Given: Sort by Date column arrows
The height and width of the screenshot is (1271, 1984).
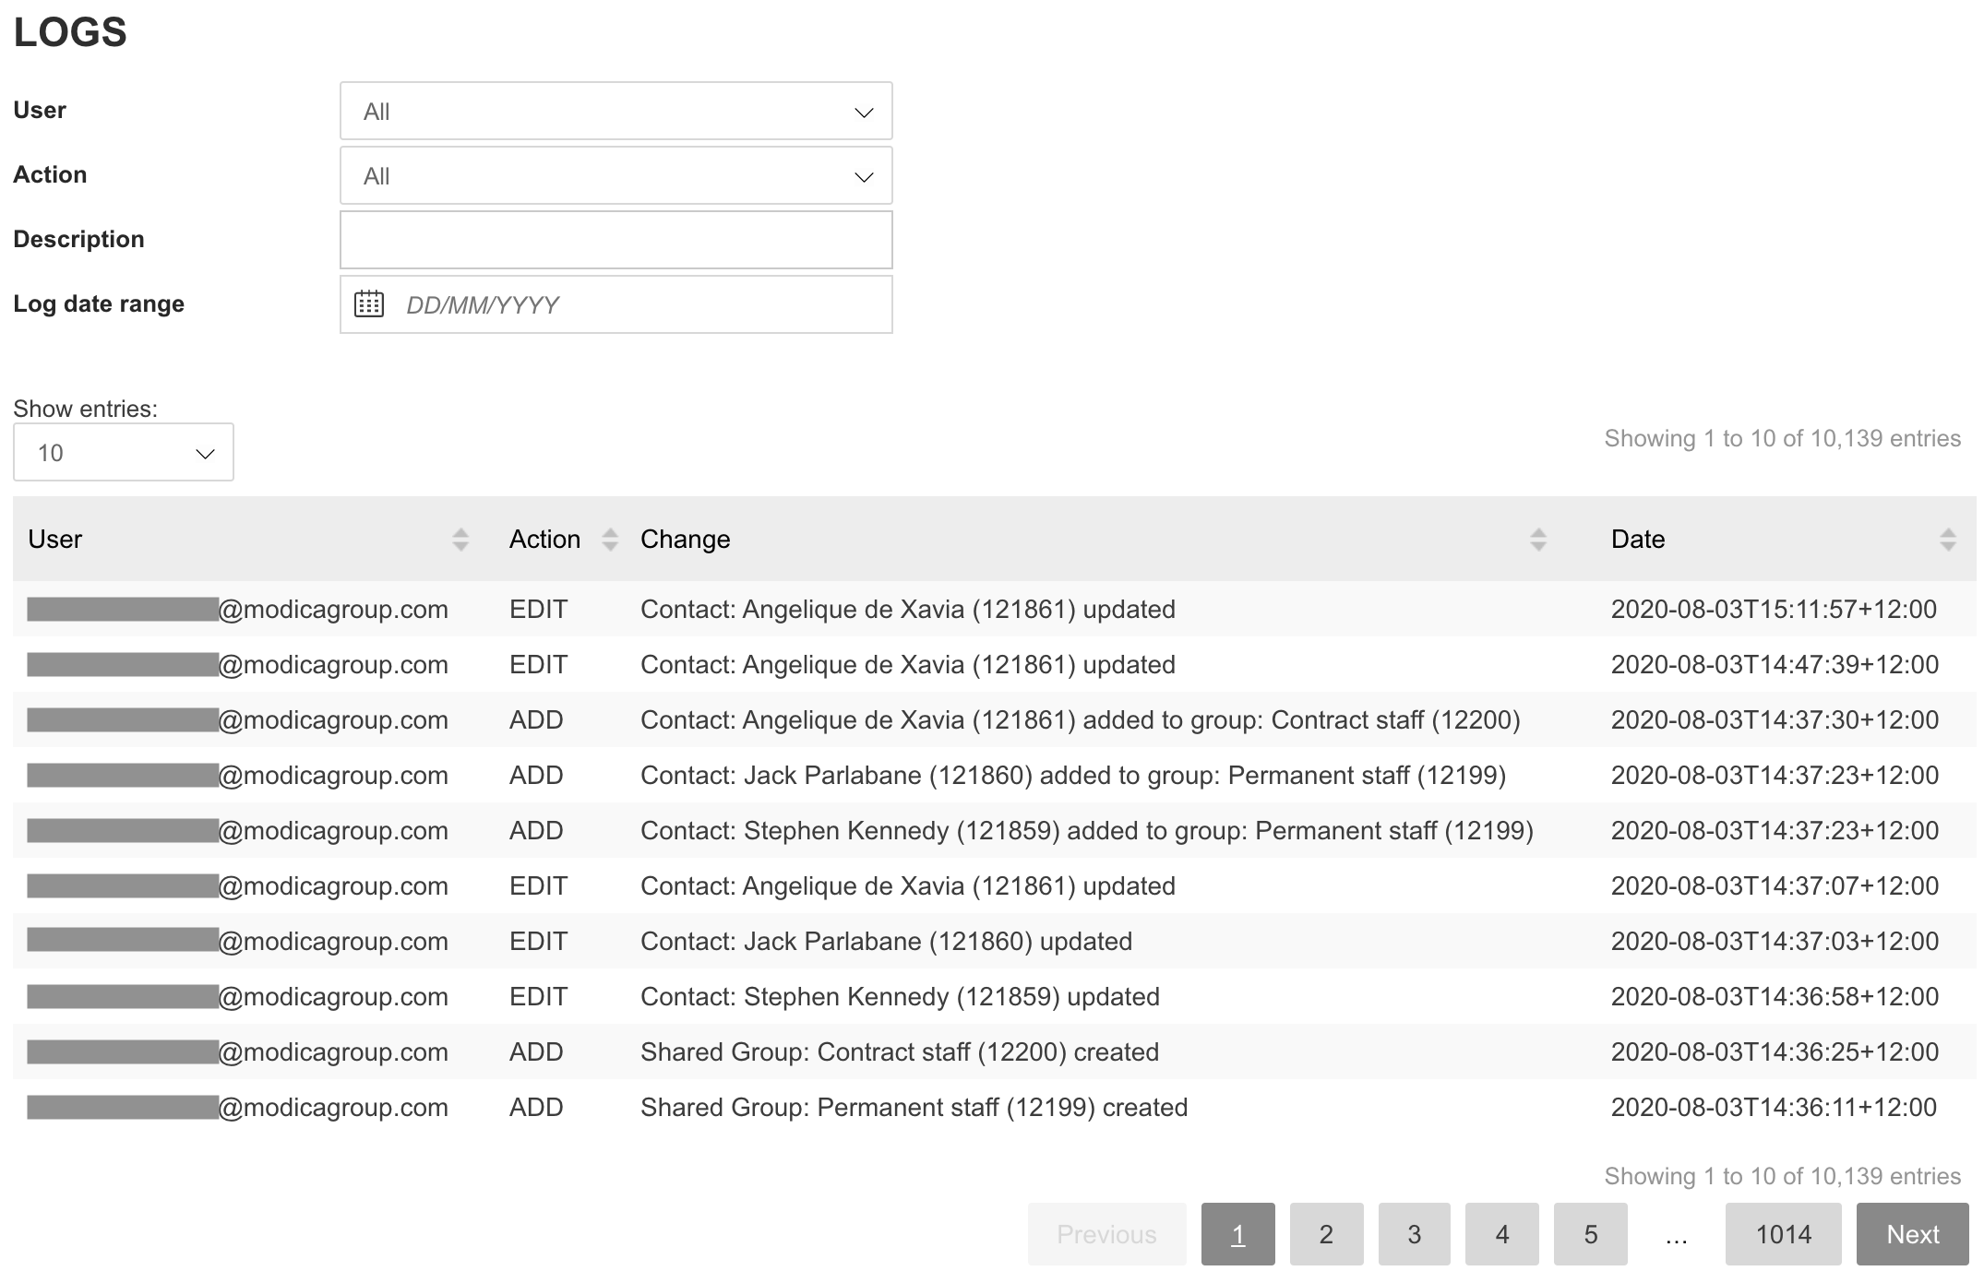Looking at the screenshot, I should click(x=1947, y=540).
